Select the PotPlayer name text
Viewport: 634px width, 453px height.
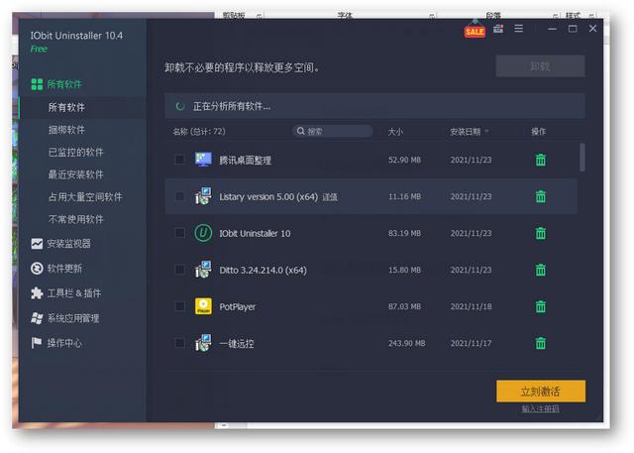point(238,306)
